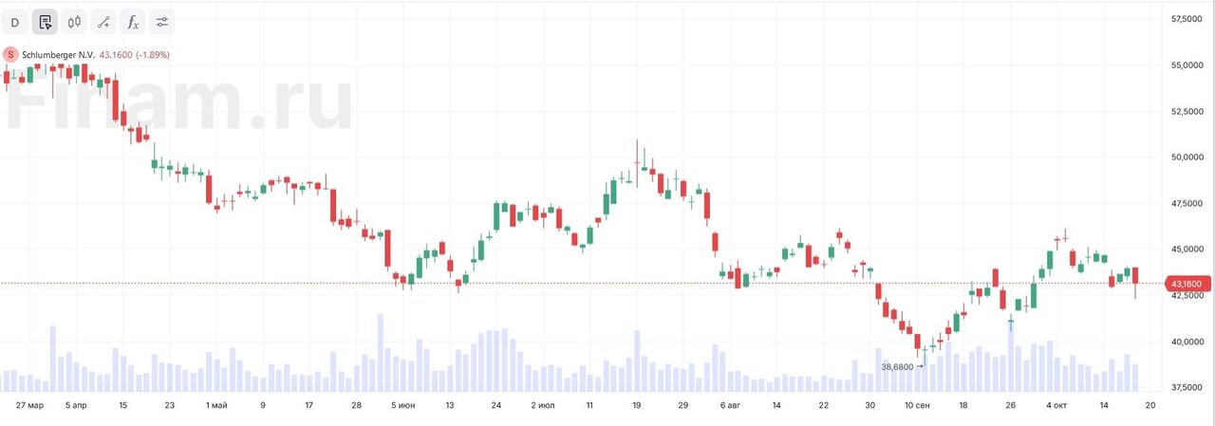Select the line drawing tool
Screen dimensions: 1215x426
tap(103, 22)
